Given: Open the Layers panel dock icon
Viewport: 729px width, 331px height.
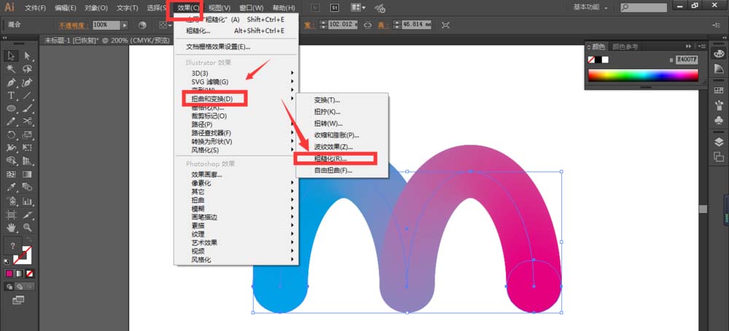Looking at the screenshot, I should tap(719, 142).
